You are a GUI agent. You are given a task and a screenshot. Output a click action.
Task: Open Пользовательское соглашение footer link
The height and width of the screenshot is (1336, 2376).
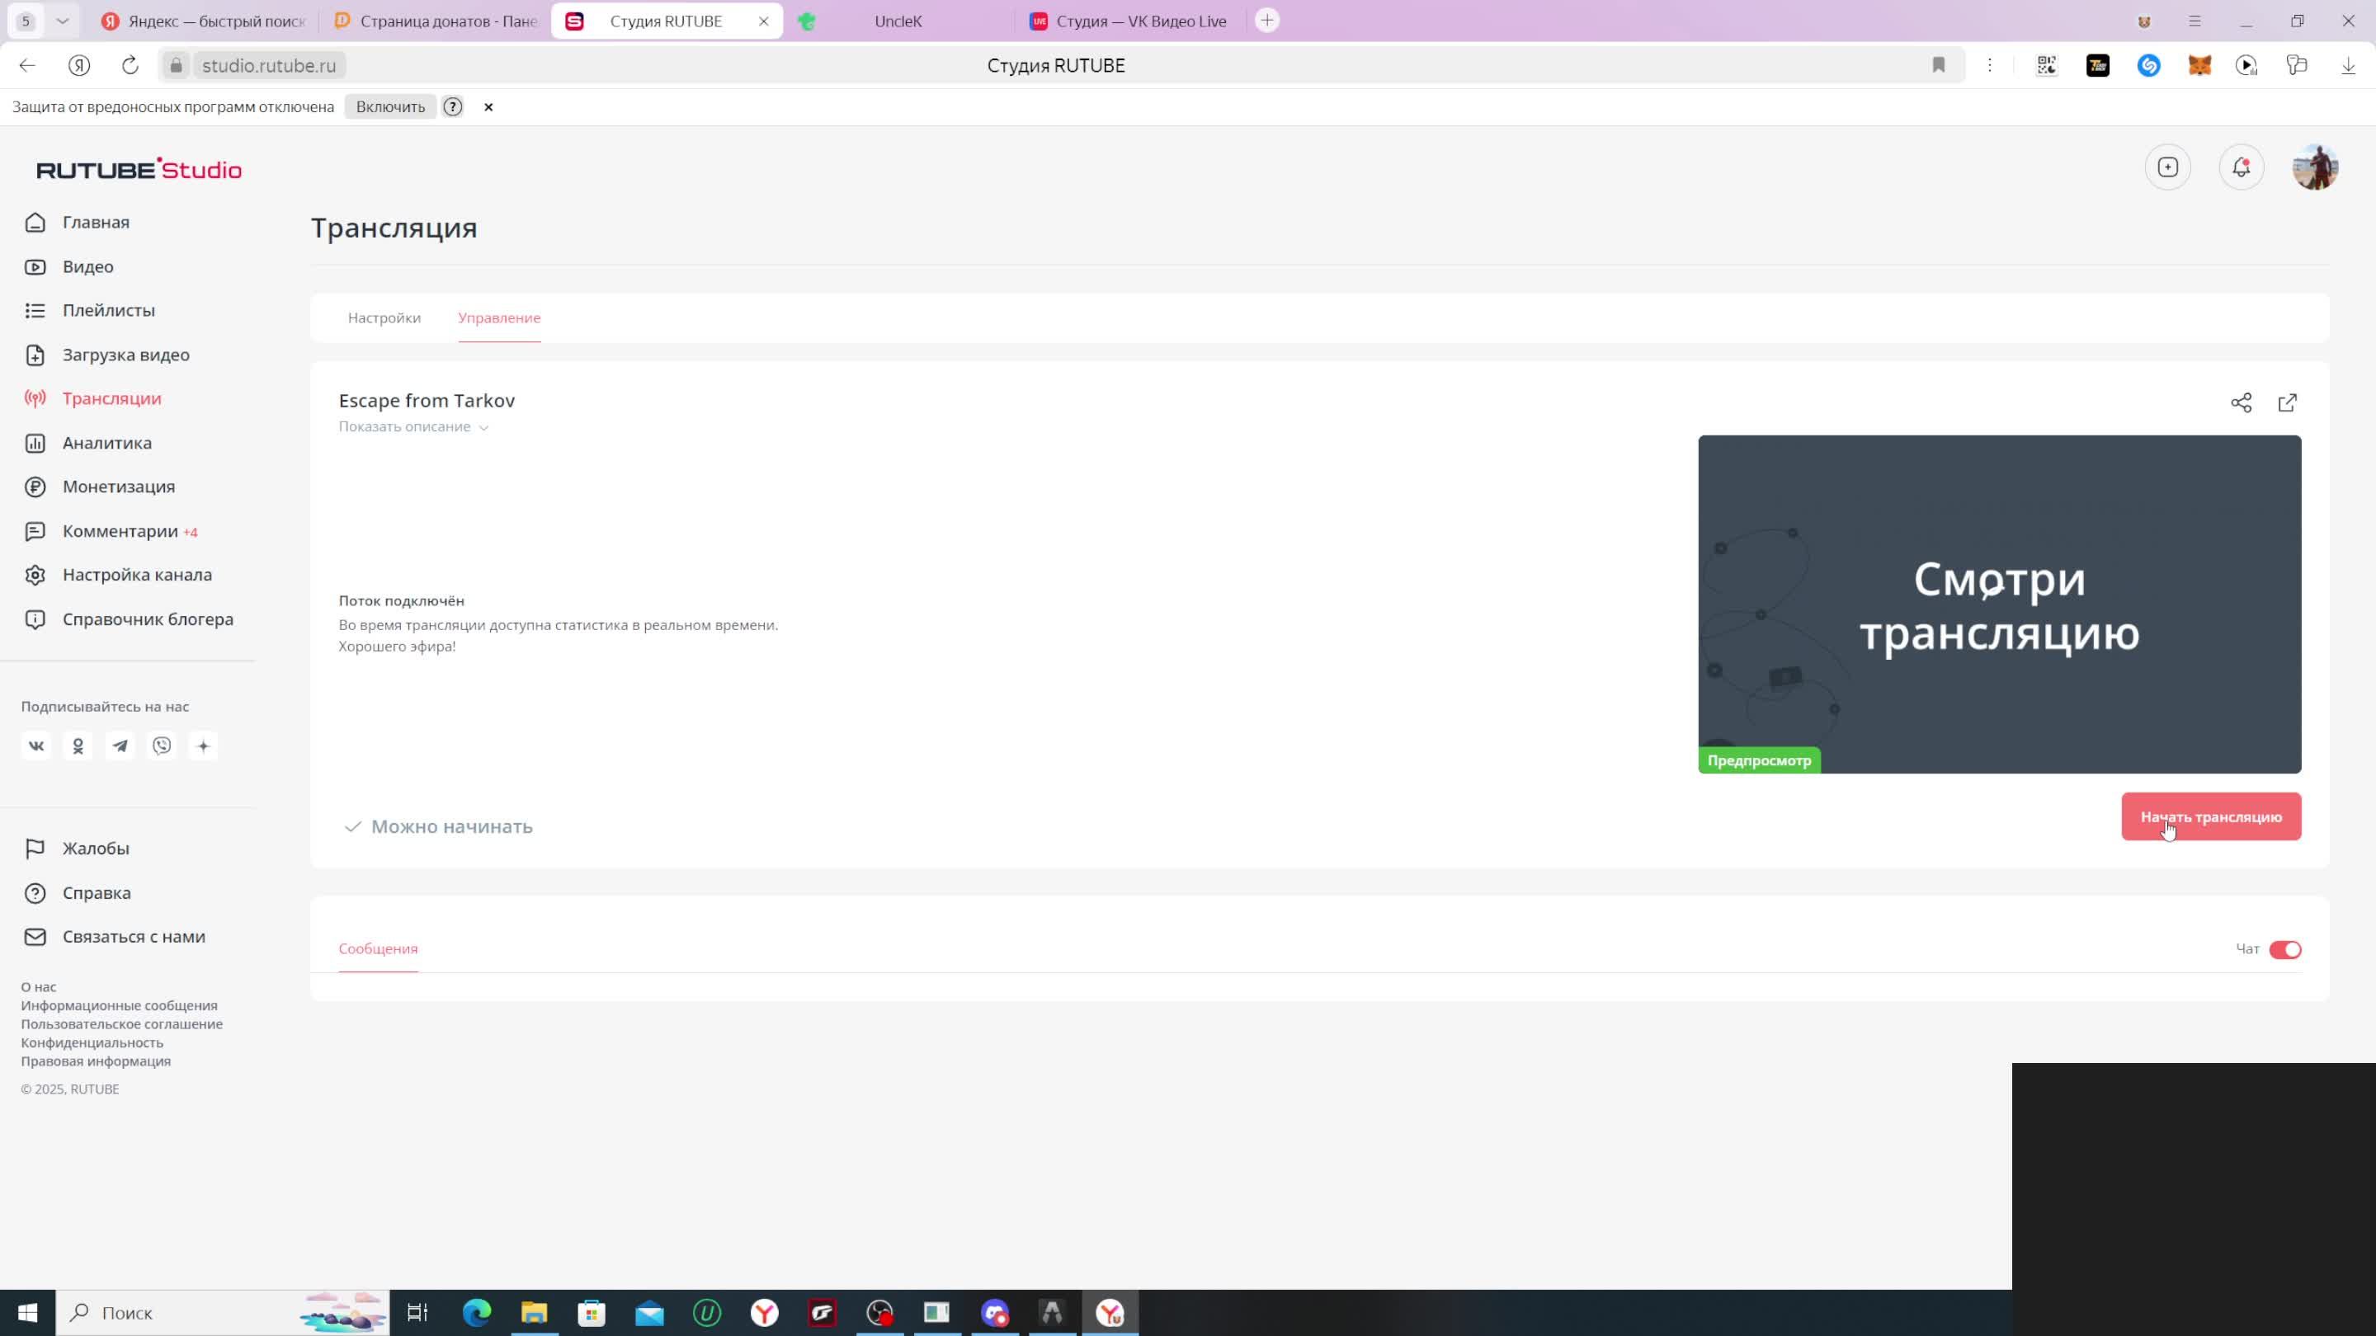click(x=122, y=1024)
